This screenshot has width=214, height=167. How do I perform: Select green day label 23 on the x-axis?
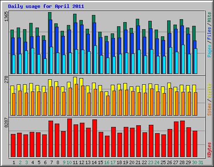[x=150, y=162]
